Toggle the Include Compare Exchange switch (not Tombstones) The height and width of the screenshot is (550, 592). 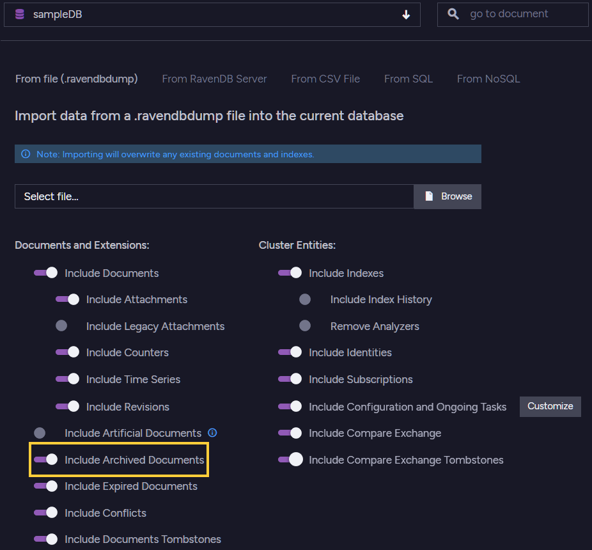point(290,433)
